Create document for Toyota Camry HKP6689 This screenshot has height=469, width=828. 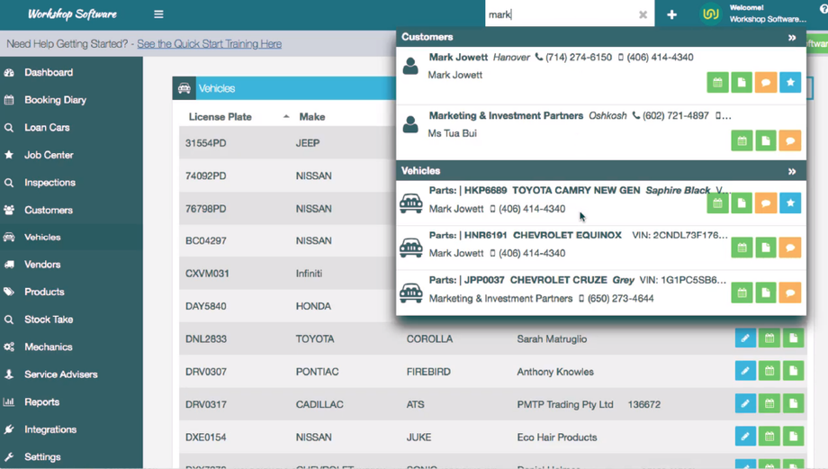tap(742, 203)
